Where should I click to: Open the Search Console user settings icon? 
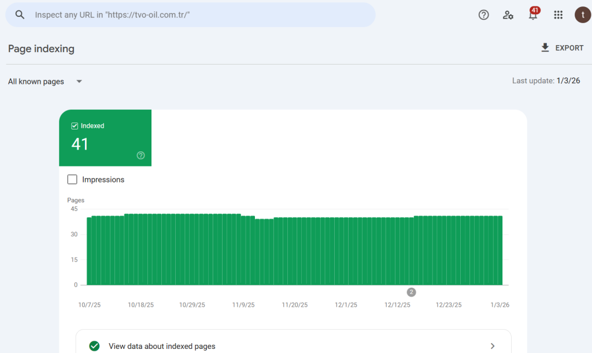(508, 15)
